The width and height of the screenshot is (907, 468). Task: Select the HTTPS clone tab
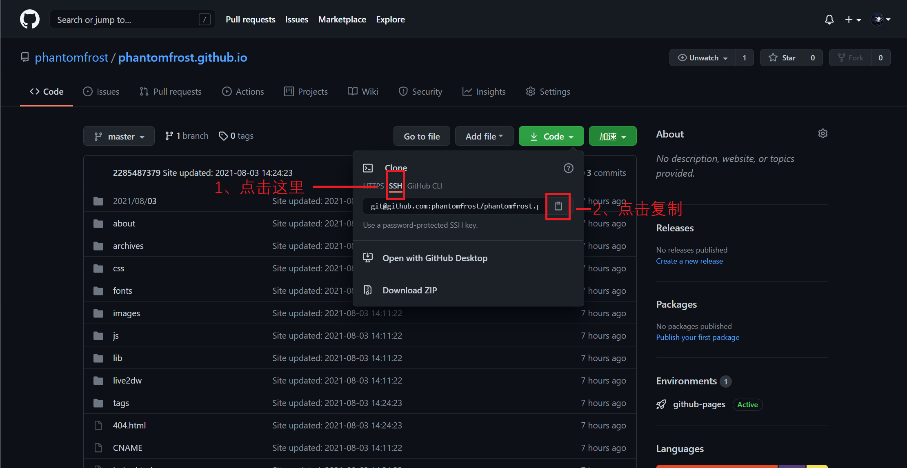[x=373, y=186]
